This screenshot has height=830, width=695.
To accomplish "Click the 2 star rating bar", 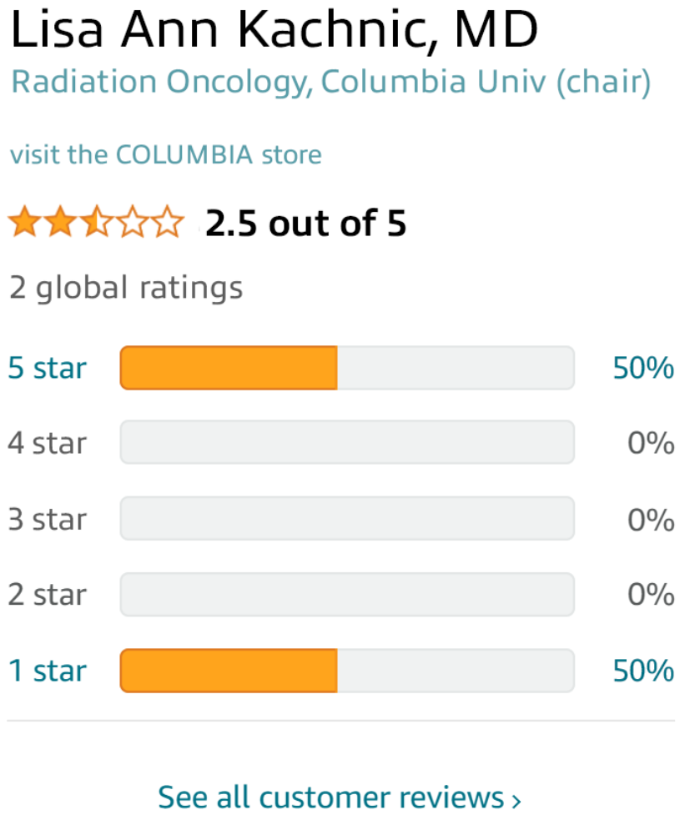I will coord(347,595).
